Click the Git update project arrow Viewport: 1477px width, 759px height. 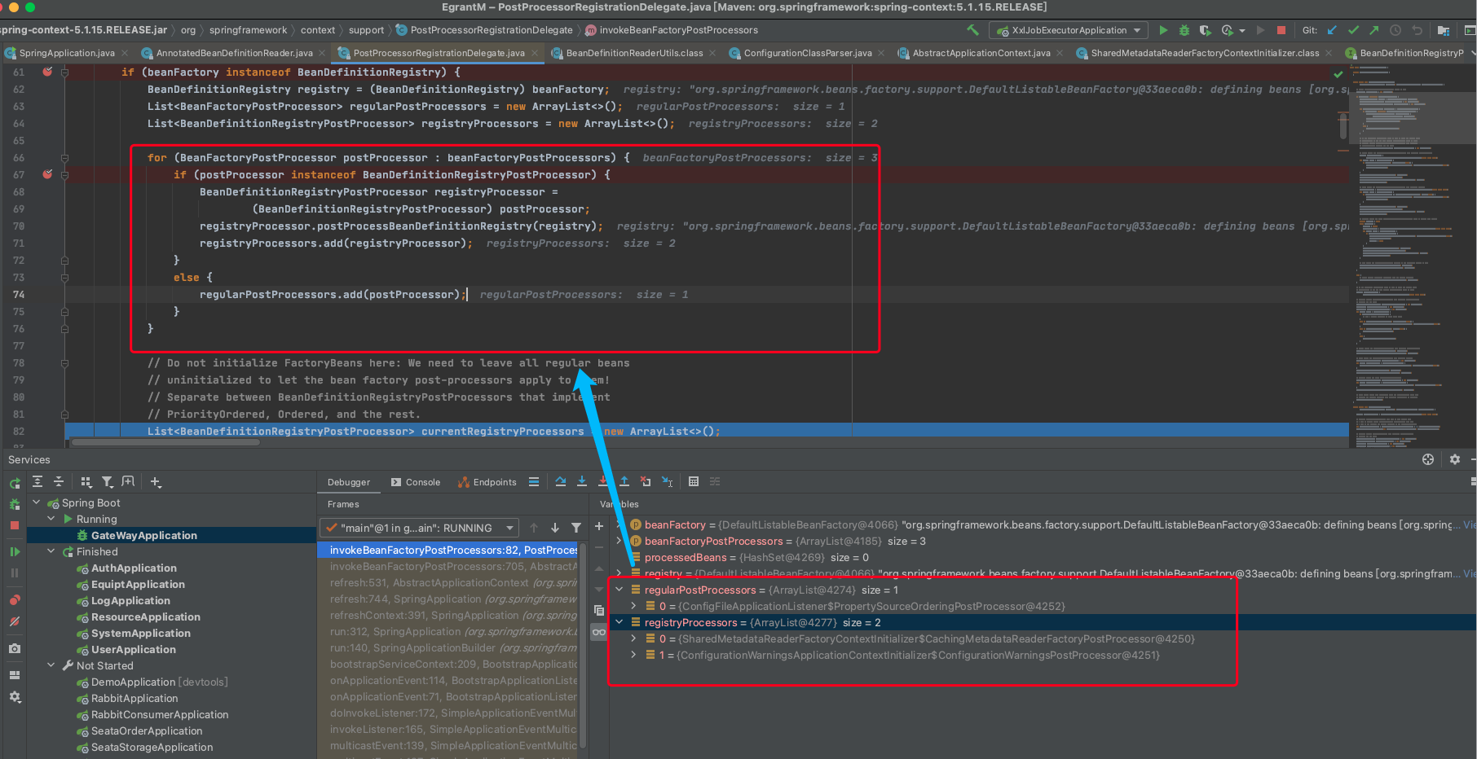point(1332,30)
